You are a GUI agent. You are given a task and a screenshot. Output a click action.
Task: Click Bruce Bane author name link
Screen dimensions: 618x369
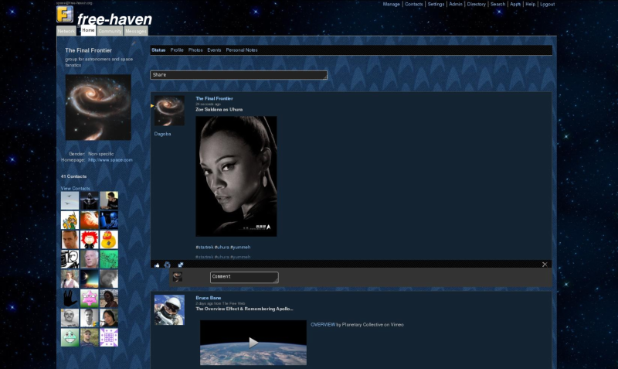click(x=209, y=298)
